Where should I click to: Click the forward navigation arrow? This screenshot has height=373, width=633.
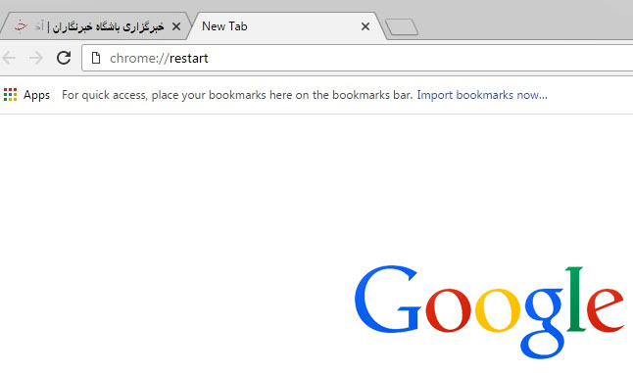36,58
